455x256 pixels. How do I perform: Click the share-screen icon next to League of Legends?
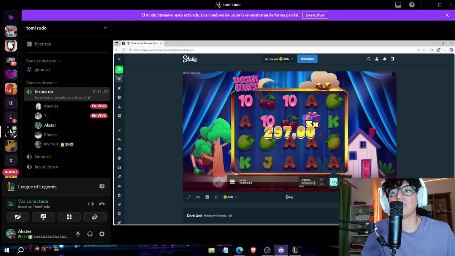pyautogui.click(x=102, y=187)
